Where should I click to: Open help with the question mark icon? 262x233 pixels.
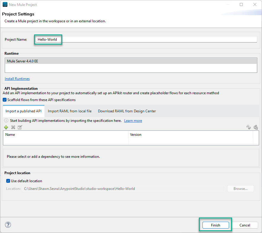8,225
